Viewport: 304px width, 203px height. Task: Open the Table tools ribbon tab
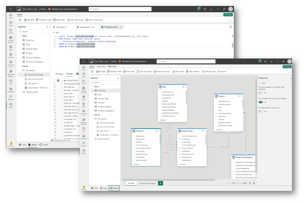click(112, 67)
